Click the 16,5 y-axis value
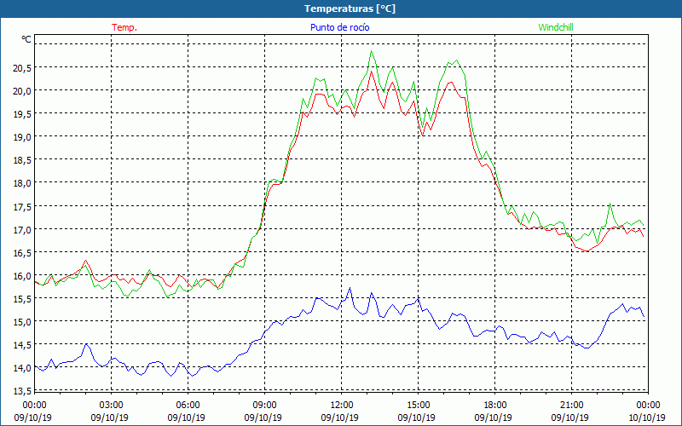Image resolution: width=682 pixels, height=426 pixels. (22, 252)
